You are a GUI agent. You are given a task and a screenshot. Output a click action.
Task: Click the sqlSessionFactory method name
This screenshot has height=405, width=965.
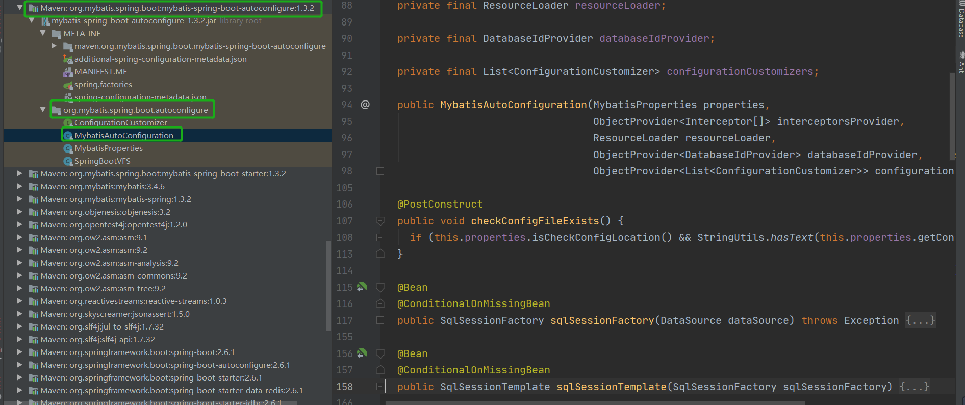[602, 320]
